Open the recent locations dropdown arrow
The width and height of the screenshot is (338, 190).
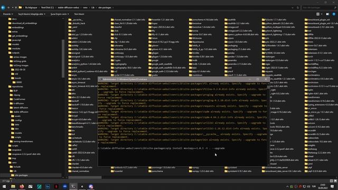tap(13, 7)
